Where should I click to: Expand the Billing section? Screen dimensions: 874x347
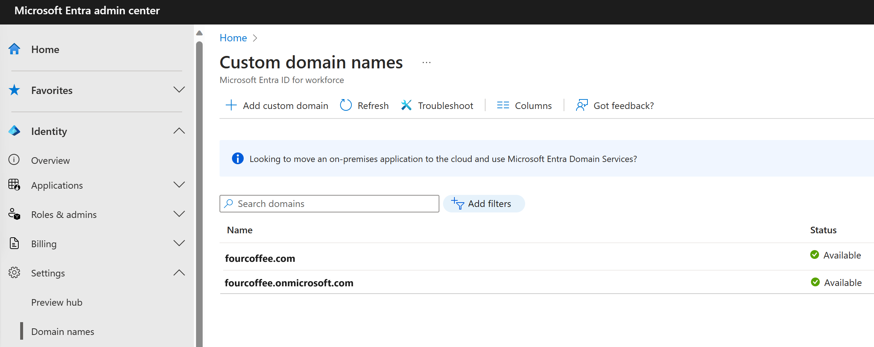point(179,243)
